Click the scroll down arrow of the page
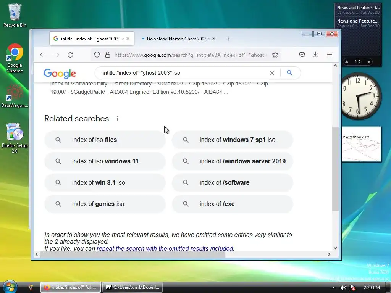The width and height of the screenshot is (391, 293). point(335,248)
